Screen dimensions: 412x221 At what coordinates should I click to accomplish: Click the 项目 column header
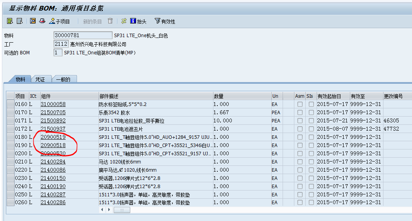22,96
